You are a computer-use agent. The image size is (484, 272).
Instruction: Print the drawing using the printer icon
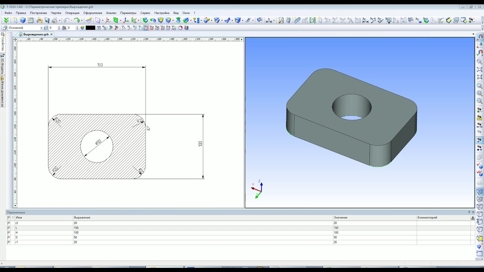point(54,20)
